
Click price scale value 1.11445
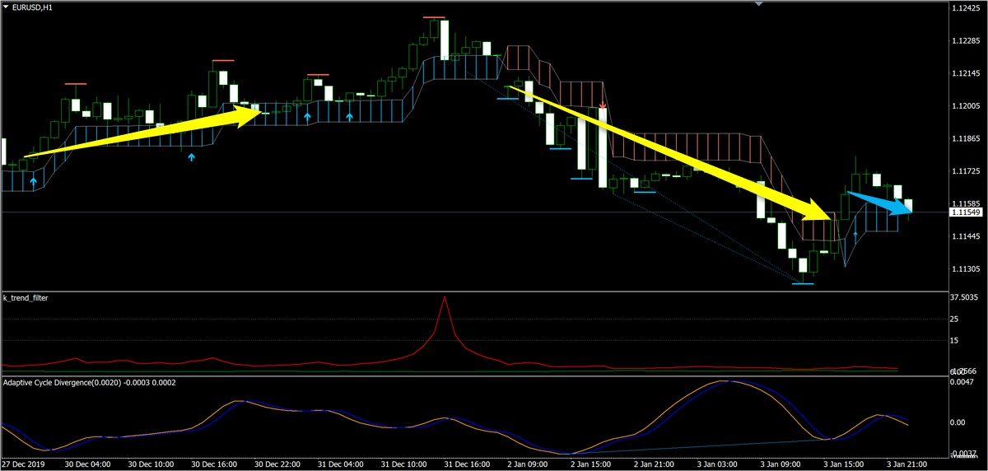(964, 235)
